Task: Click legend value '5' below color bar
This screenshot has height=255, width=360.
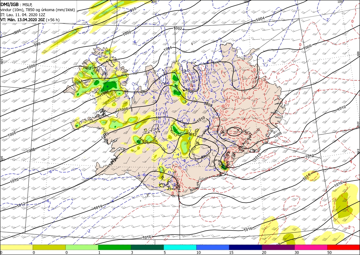Action: pyautogui.click(x=165, y=252)
